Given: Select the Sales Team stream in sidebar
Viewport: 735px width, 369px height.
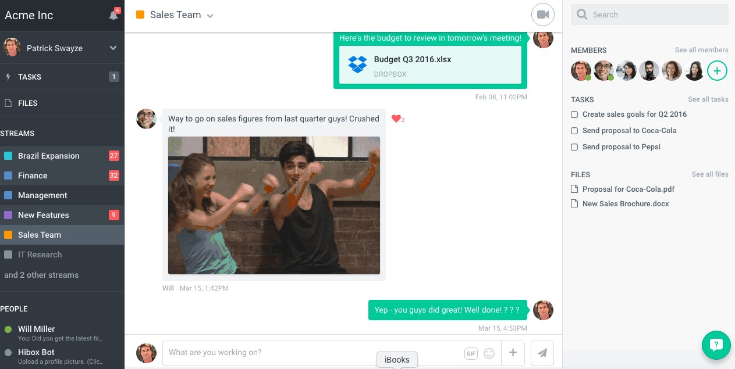Looking at the screenshot, I should pyautogui.click(x=62, y=235).
